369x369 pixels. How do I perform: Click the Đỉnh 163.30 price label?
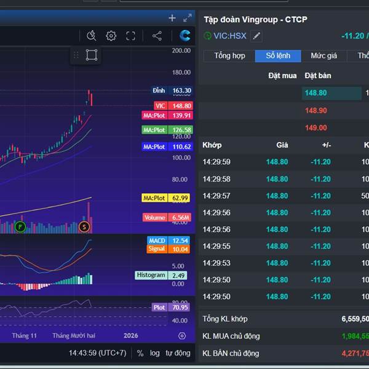(172, 90)
